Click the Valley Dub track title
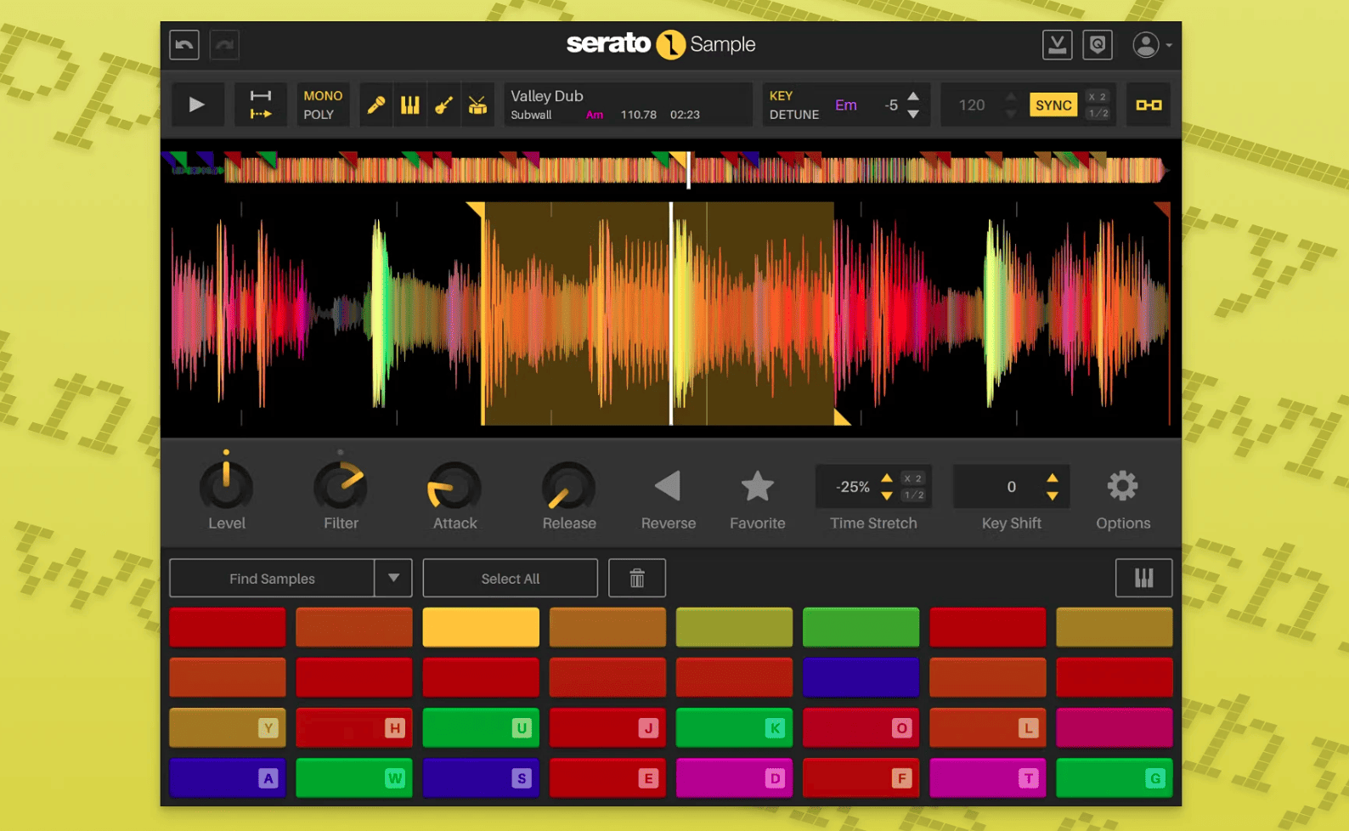1349x831 pixels. [x=546, y=96]
